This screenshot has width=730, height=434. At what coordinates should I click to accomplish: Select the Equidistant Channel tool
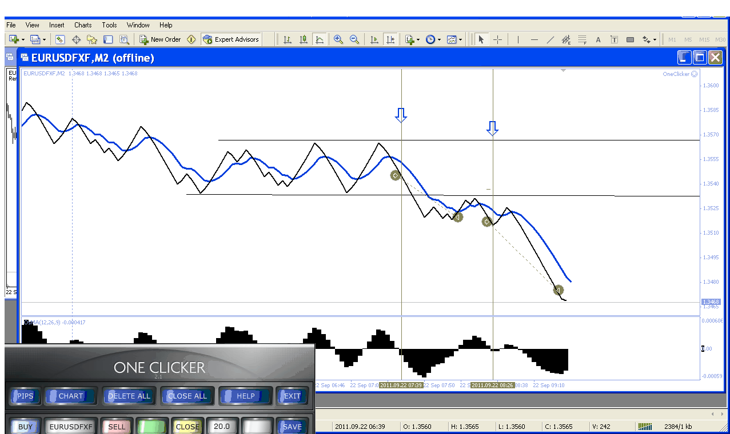pos(566,39)
